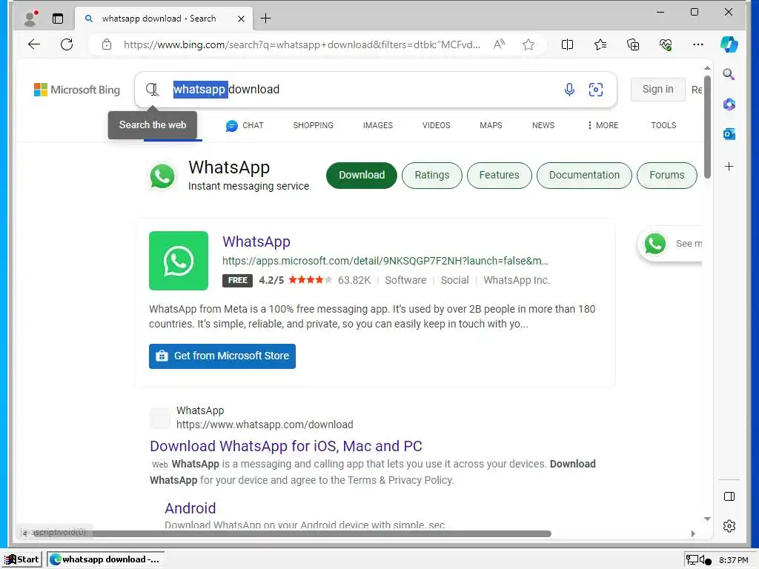Open Edge Settings and more menu
This screenshot has height=569, width=759.
coord(698,44)
